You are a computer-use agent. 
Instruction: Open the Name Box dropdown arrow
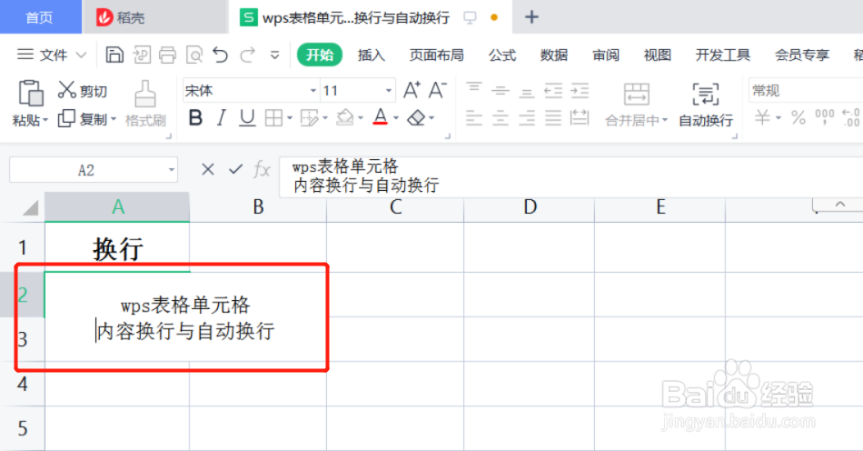[172, 170]
